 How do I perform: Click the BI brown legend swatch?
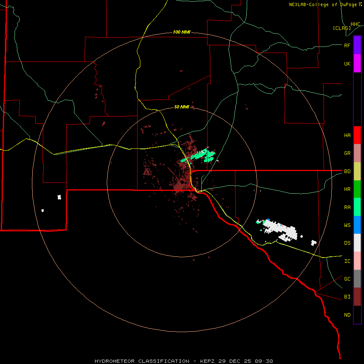point(357,297)
